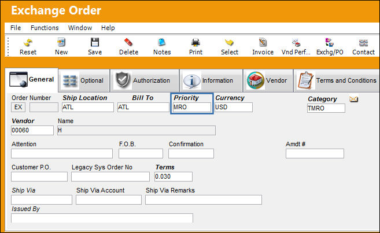Image resolution: width=380 pixels, height=233 pixels.
Task: Open the Window menu
Action: coord(80,28)
